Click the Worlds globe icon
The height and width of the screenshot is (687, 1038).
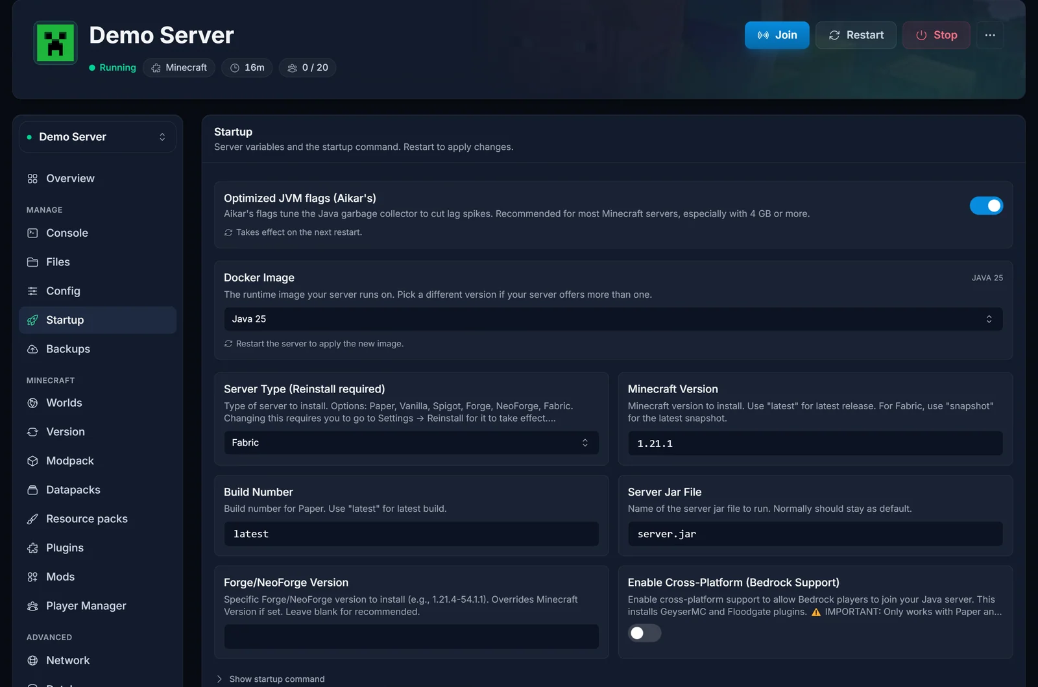(32, 403)
